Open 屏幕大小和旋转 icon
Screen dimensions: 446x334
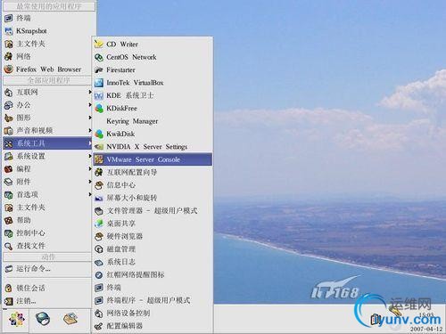click(x=99, y=198)
